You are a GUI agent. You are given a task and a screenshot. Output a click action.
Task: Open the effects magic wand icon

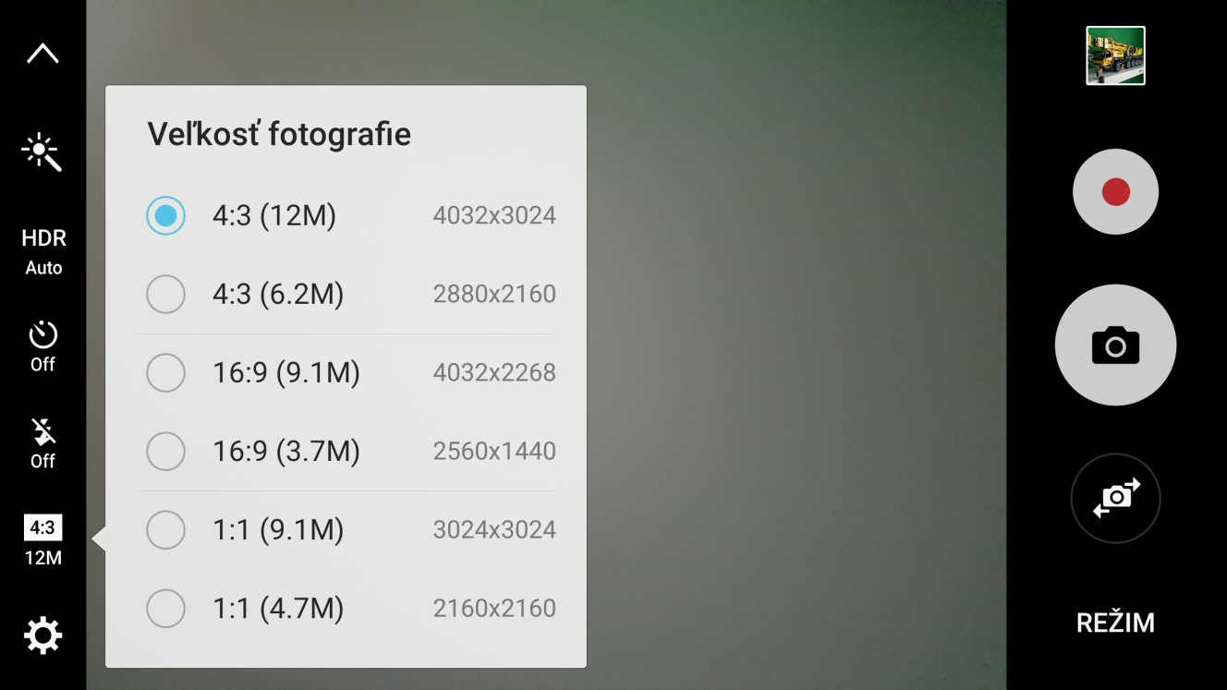(43, 152)
